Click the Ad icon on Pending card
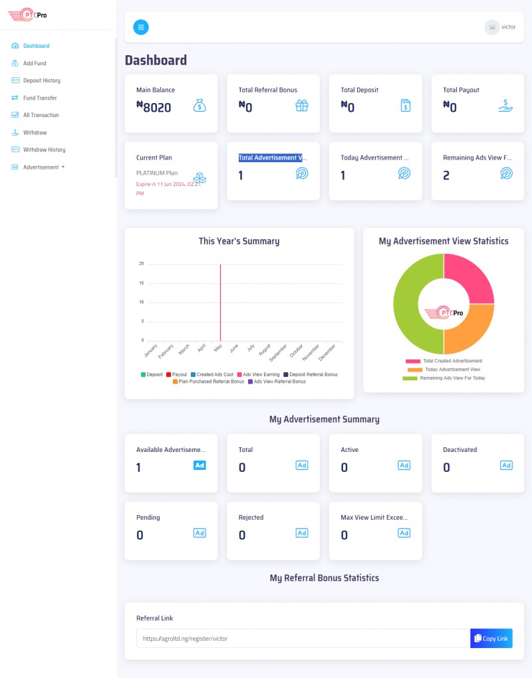This screenshot has height=678, width=532. pos(199,533)
